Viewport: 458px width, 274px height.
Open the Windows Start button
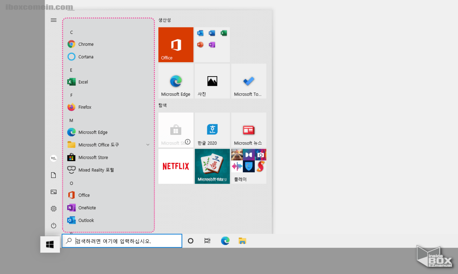pyautogui.click(x=50, y=244)
